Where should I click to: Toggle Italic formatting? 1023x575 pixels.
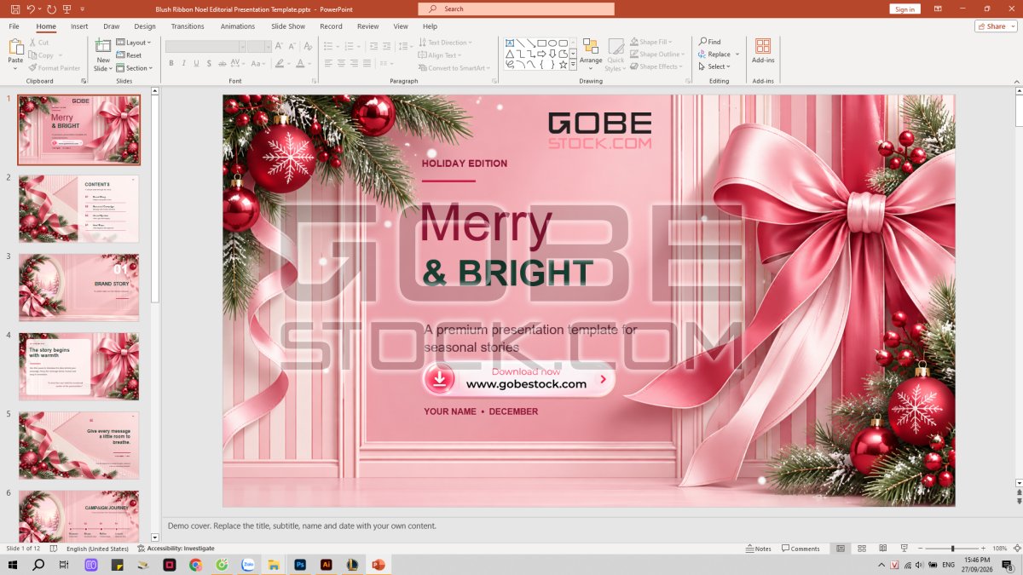pyautogui.click(x=184, y=63)
